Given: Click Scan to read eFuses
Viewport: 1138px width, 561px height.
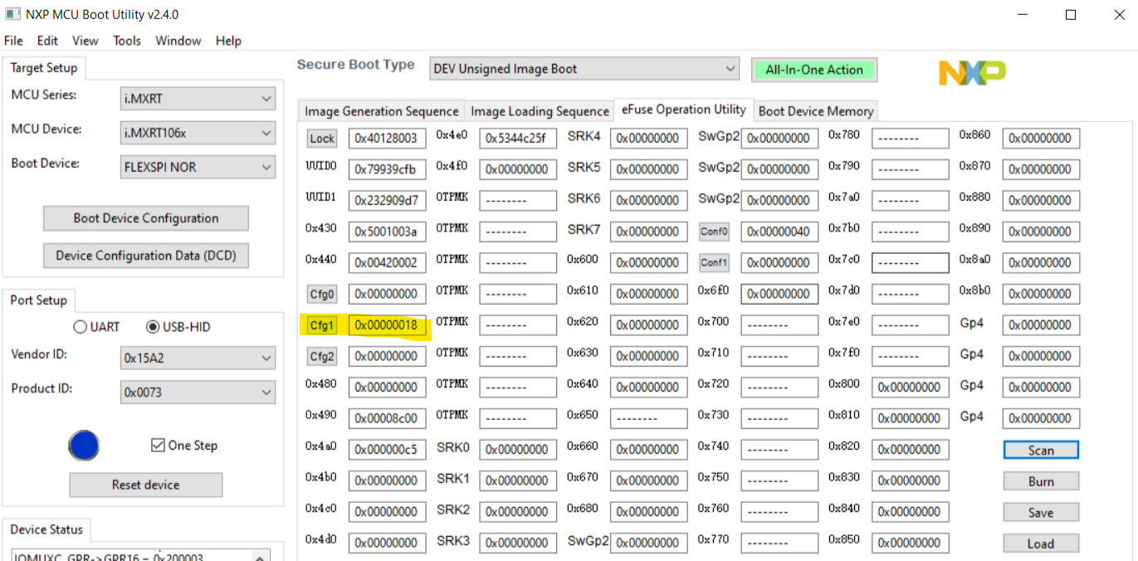Looking at the screenshot, I should click(x=1040, y=449).
